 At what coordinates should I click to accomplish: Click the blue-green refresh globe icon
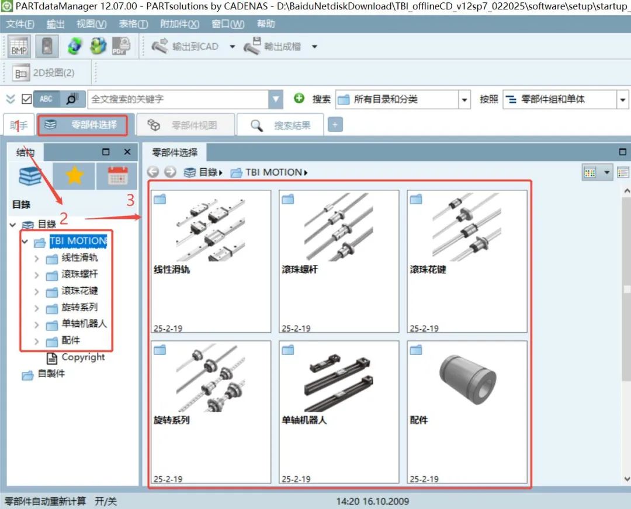click(x=75, y=46)
